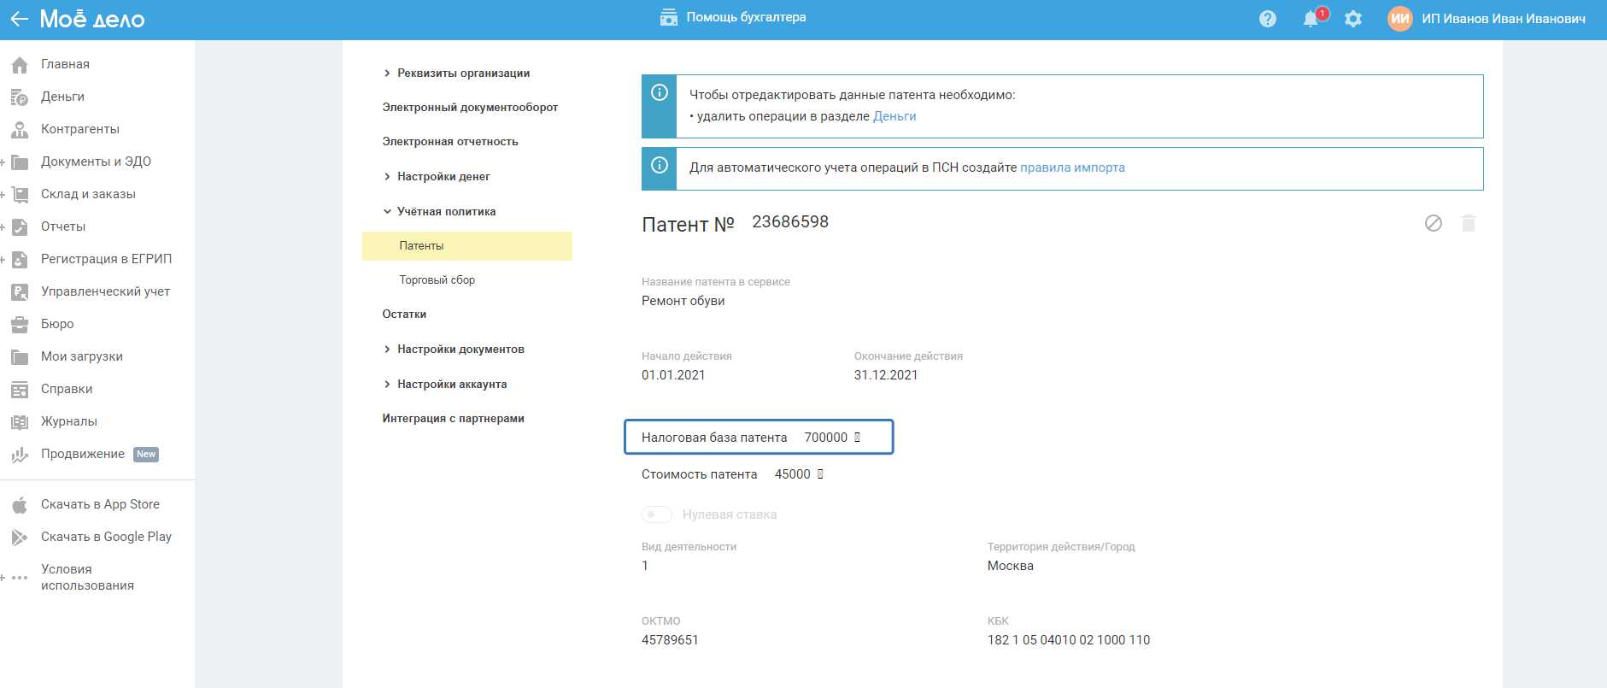Viewport: 1607px width, 688px height.
Task: Click the Главная home icon
Action: point(20,65)
